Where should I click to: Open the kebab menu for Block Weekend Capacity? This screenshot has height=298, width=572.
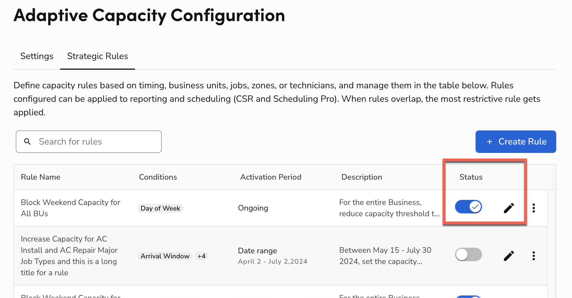(x=533, y=208)
